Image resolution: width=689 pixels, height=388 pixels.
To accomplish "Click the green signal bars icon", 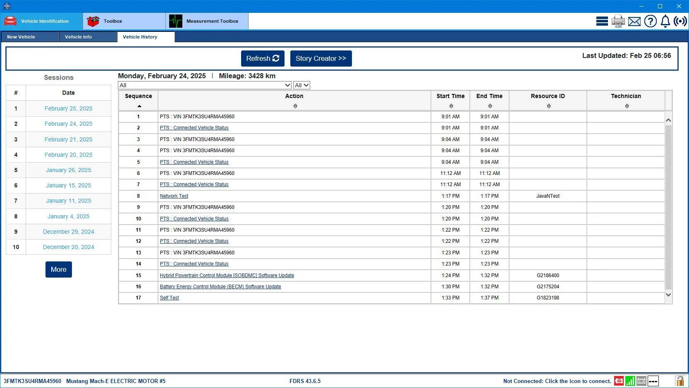I will click(630, 381).
